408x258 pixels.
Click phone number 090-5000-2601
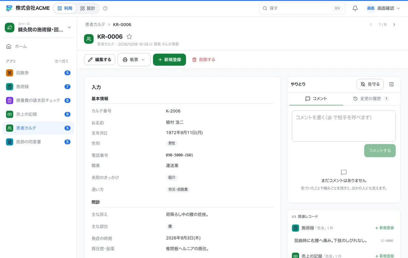(179, 155)
